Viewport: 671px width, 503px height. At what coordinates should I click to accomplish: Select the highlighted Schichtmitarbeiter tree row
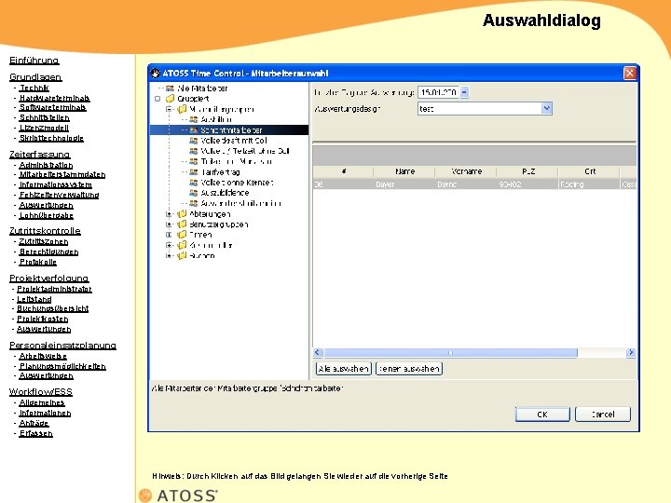[229, 130]
